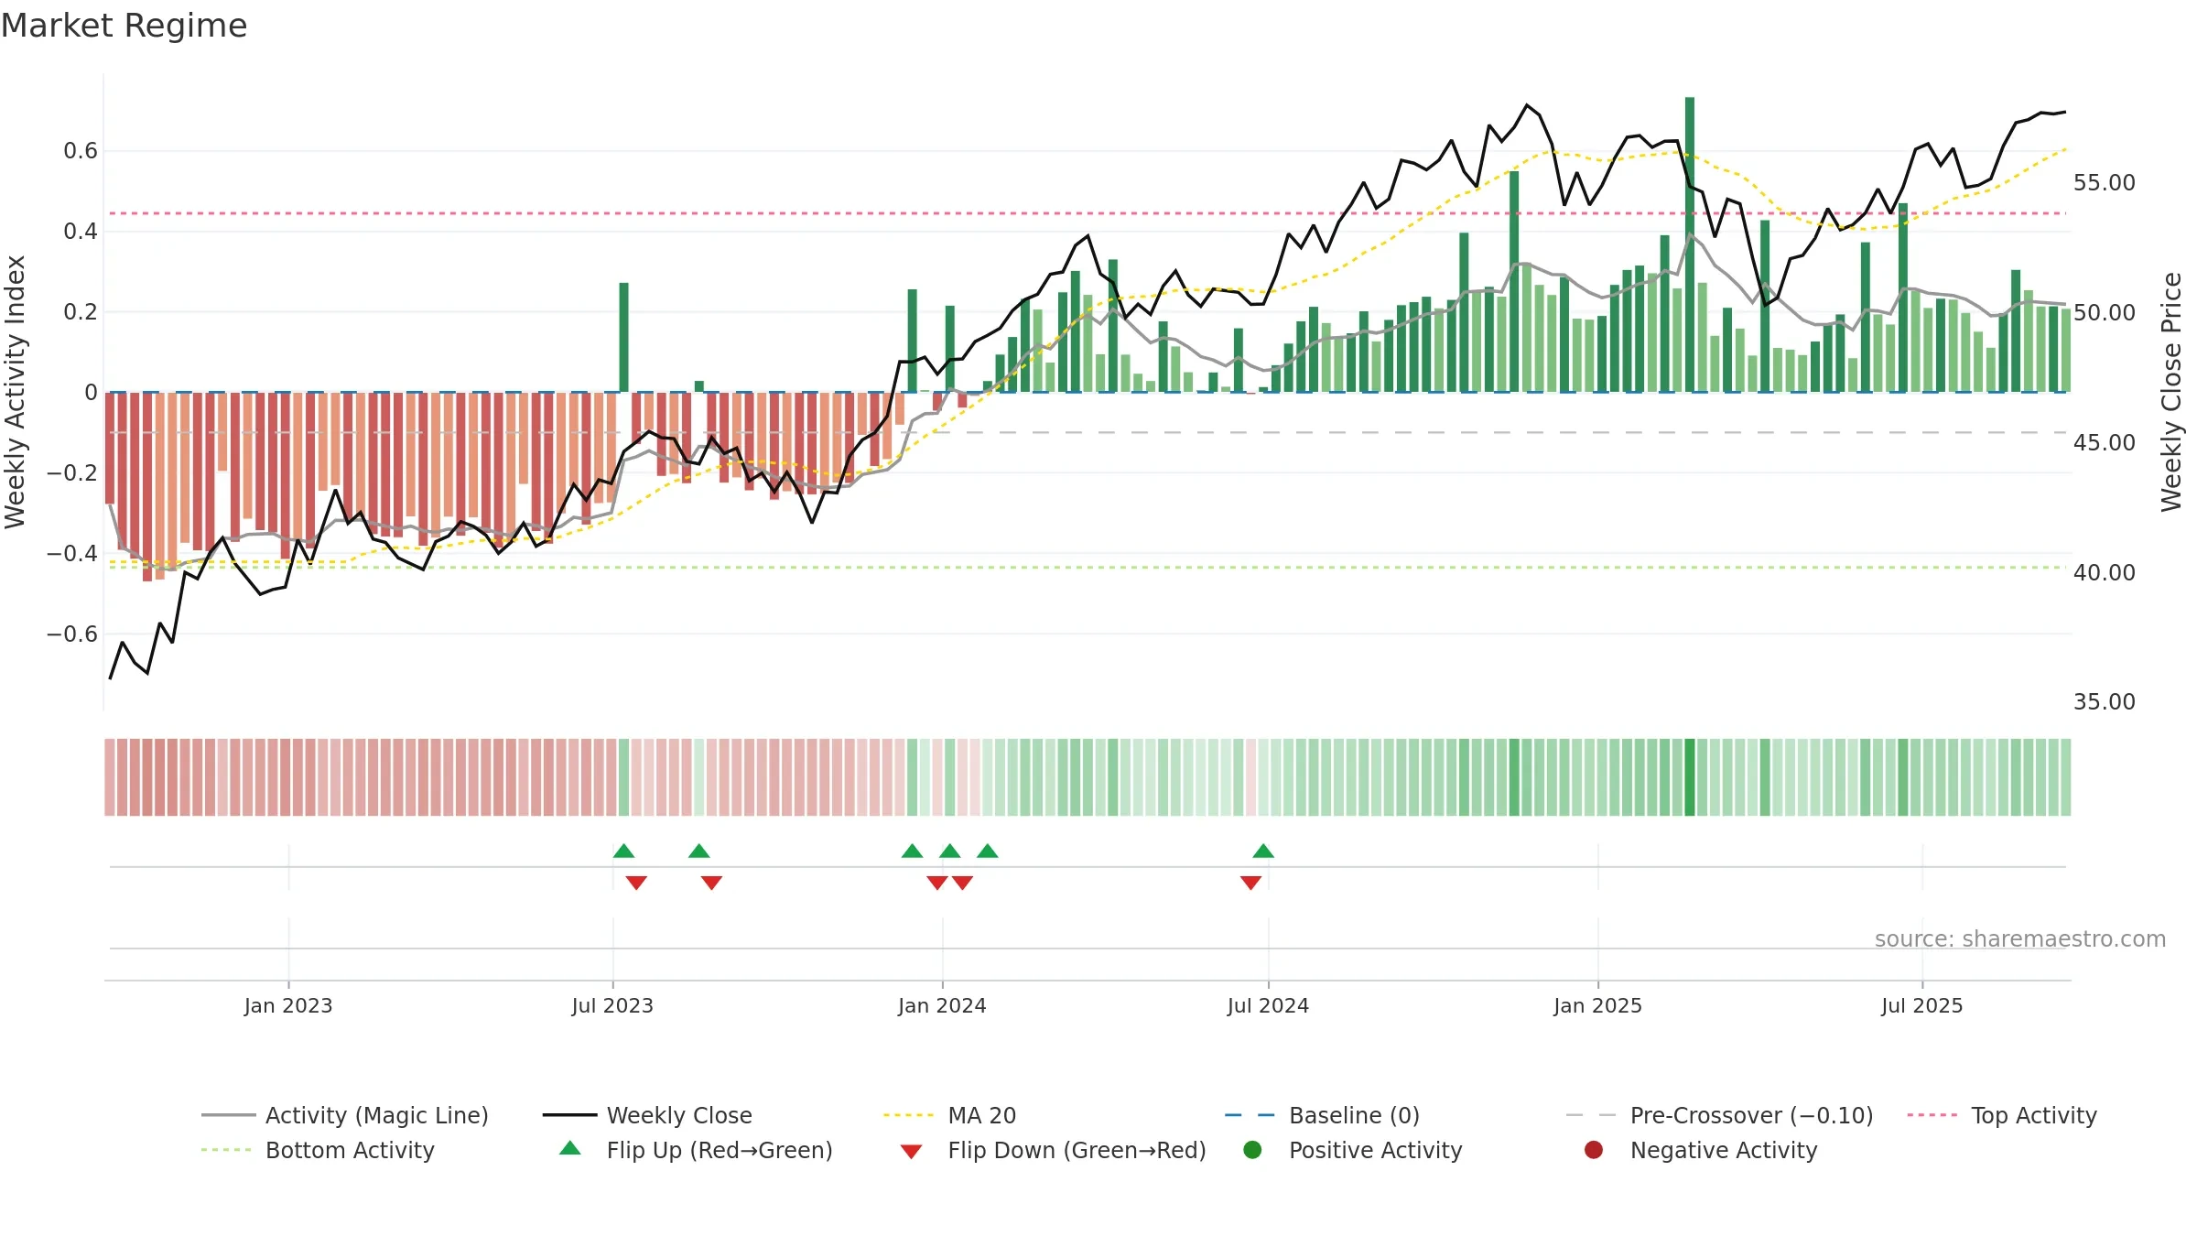The width and height of the screenshot is (2197, 1236).
Task: Click the isolated green bar at Jul 2023
Action: click(x=623, y=337)
